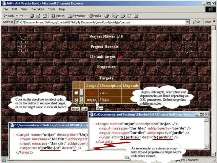
Task: Uncheck the checkbox in the unjar row
Action: point(76,100)
